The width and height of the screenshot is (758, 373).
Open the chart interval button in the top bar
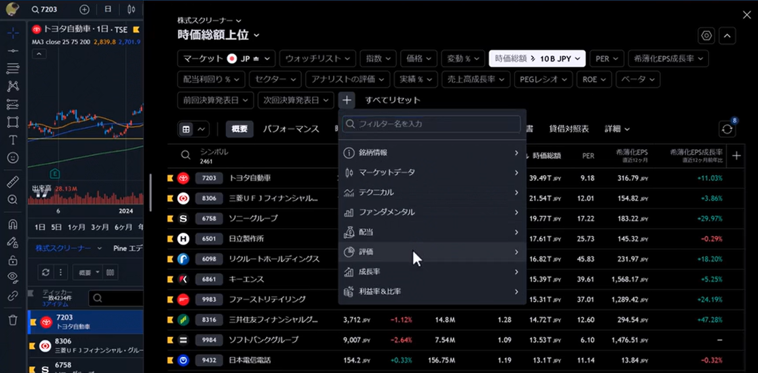(x=108, y=9)
